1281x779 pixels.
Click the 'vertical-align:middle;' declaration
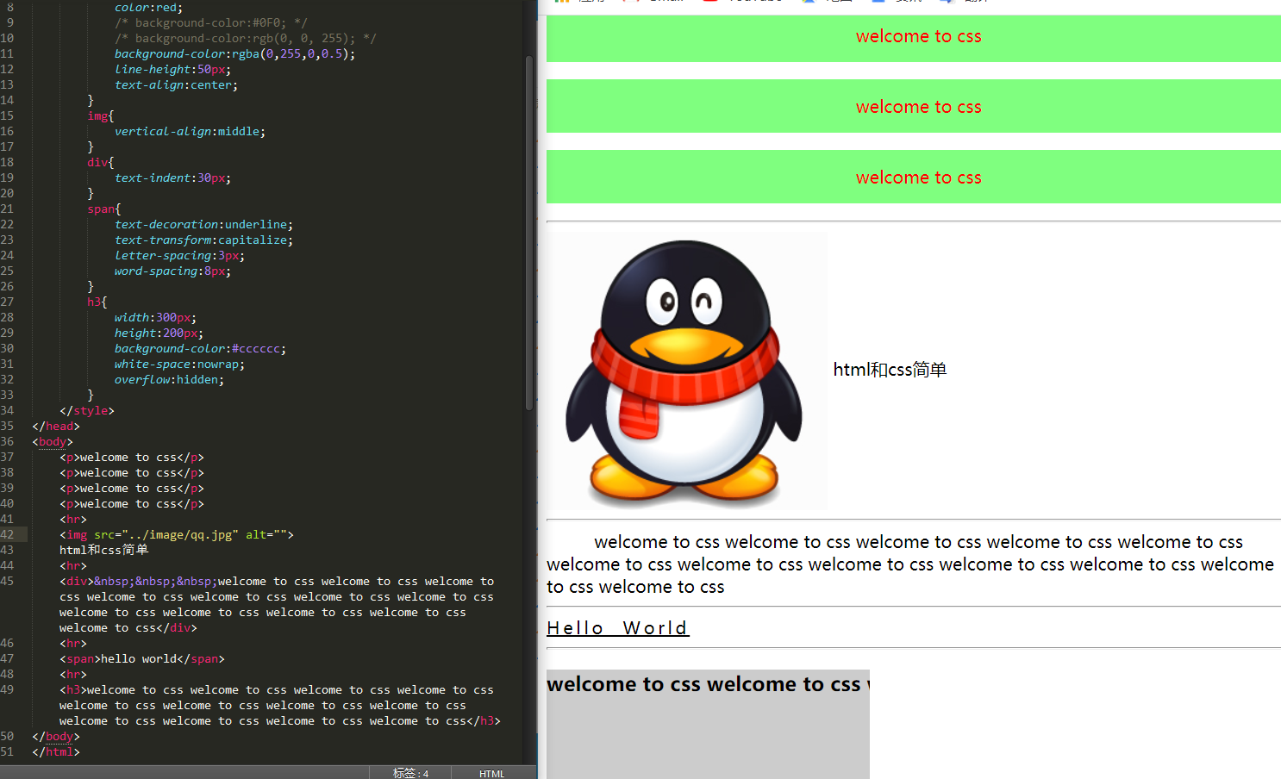click(x=190, y=132)
